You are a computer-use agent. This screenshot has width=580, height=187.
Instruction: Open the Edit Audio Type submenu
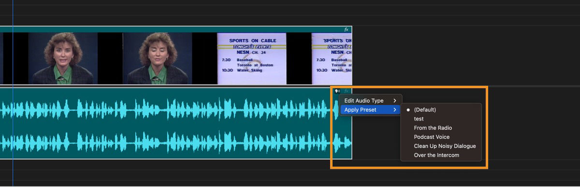[370, 101]
